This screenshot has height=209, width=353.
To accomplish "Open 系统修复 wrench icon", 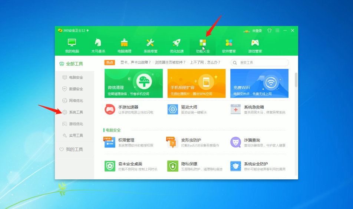I will (x=151, y=42).
